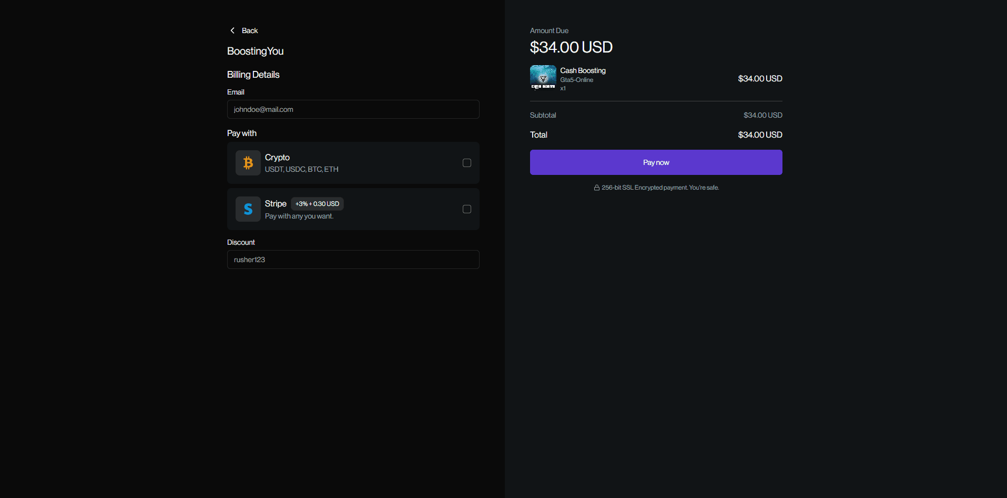This screenshot has height=498, width=1007.
Task: Click the Billing Details heading
Action: 253,75
